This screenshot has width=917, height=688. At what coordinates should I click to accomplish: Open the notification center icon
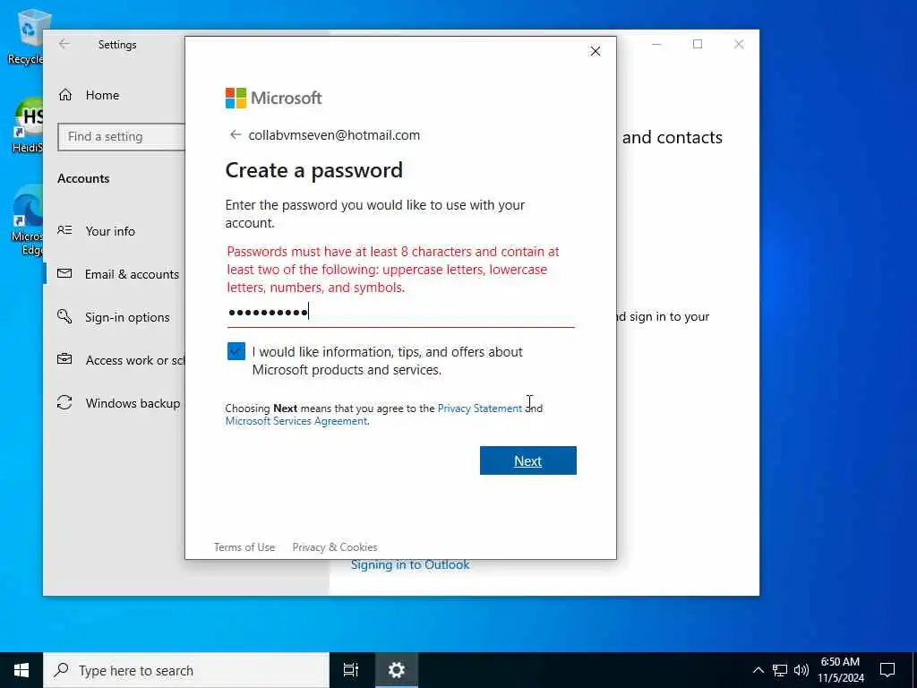tap(887, 670)
